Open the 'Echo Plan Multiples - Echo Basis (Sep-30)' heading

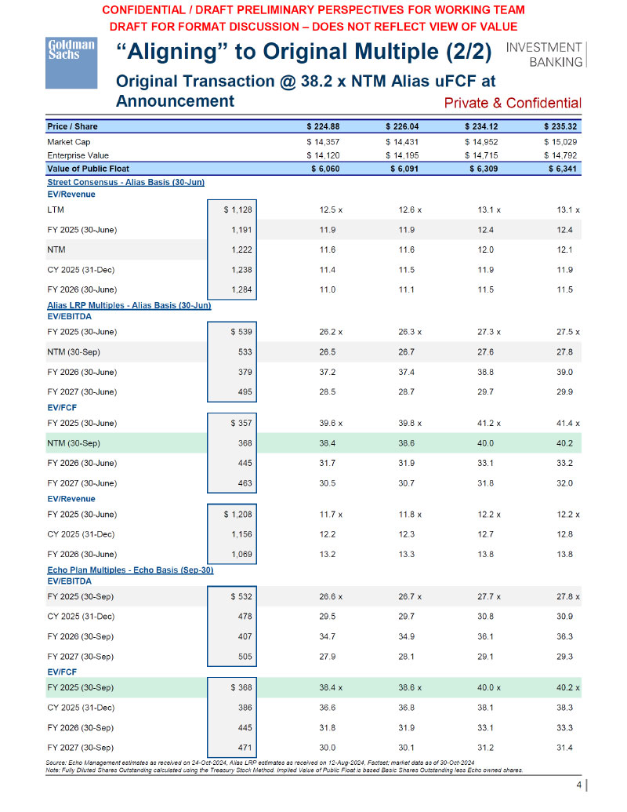pyautogui.click(x=130, y=570)
